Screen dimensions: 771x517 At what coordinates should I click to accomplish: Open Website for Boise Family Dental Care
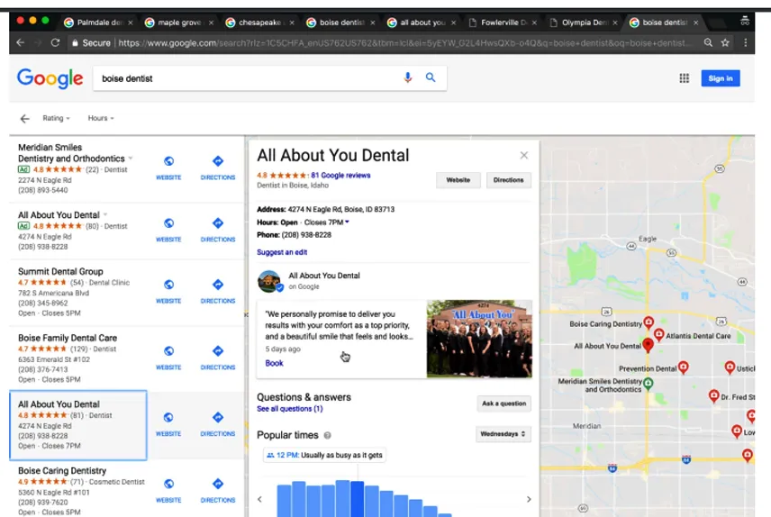click(168, 358)
